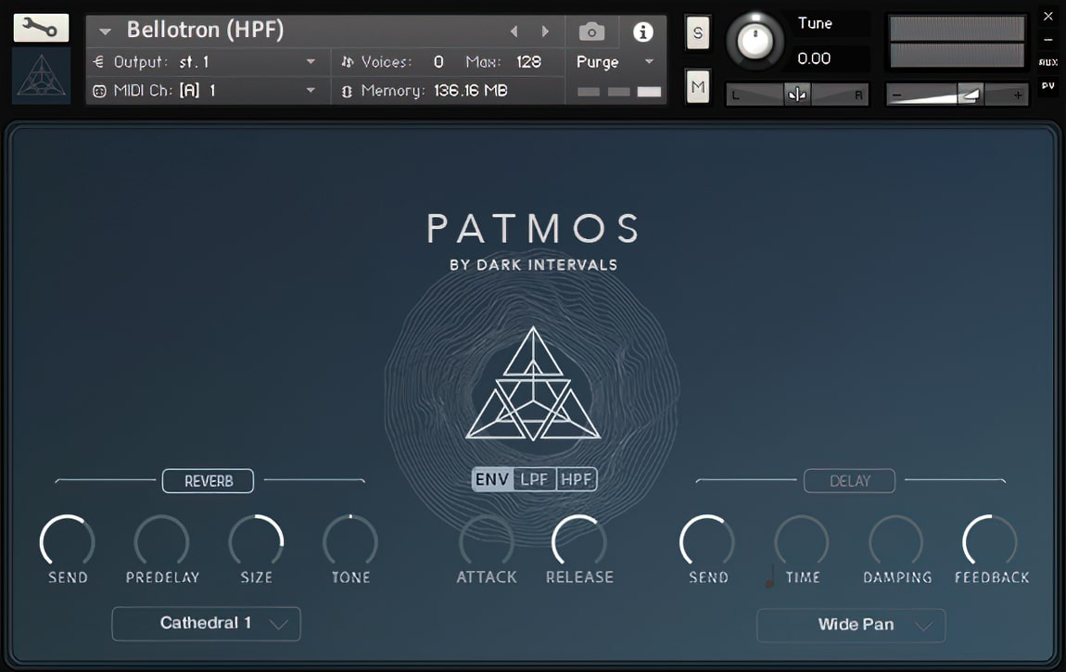The image size is (1066, 672).
Task: Toggle the Solo (S) button
Action: coord(697,32)
